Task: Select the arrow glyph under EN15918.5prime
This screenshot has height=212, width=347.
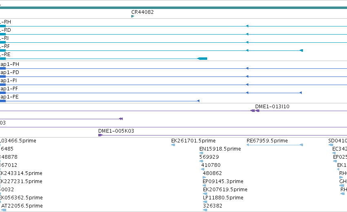Action: click(x=201, y=153)
